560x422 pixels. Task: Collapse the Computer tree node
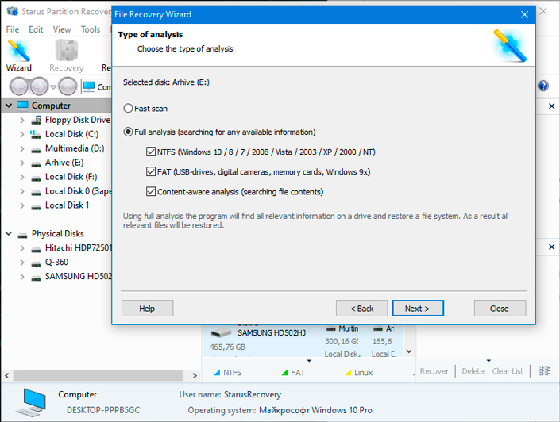9,105
